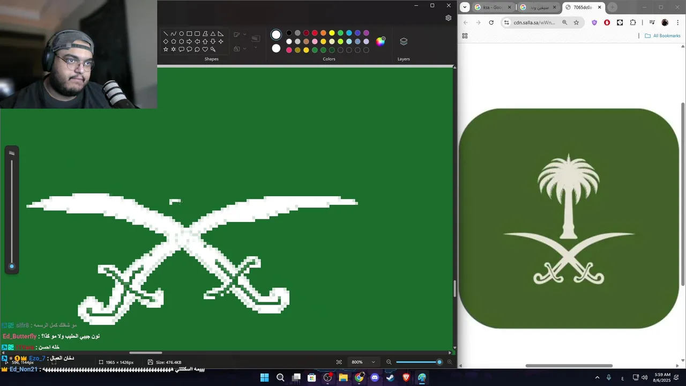Click the Paint zoom slider handle
This screenshot has width=686, height=386.
pos(439,362)
